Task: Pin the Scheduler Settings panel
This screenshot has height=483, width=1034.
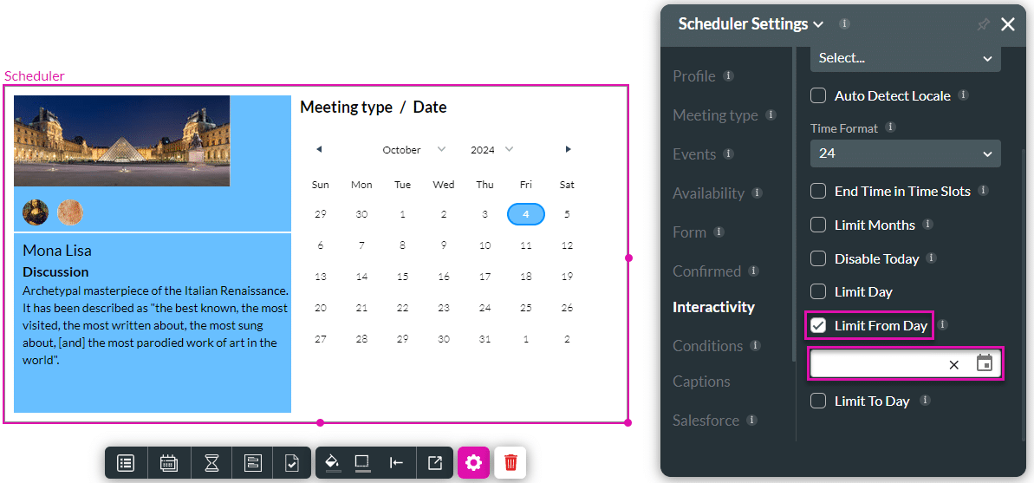Action: click(x=983, y=25)
